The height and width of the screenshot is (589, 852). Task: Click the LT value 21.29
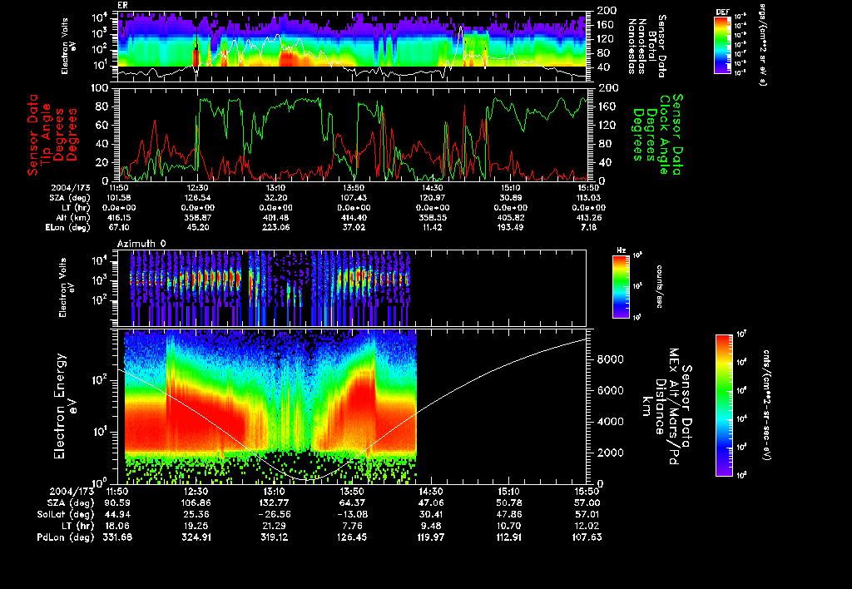tap(274, 526)
